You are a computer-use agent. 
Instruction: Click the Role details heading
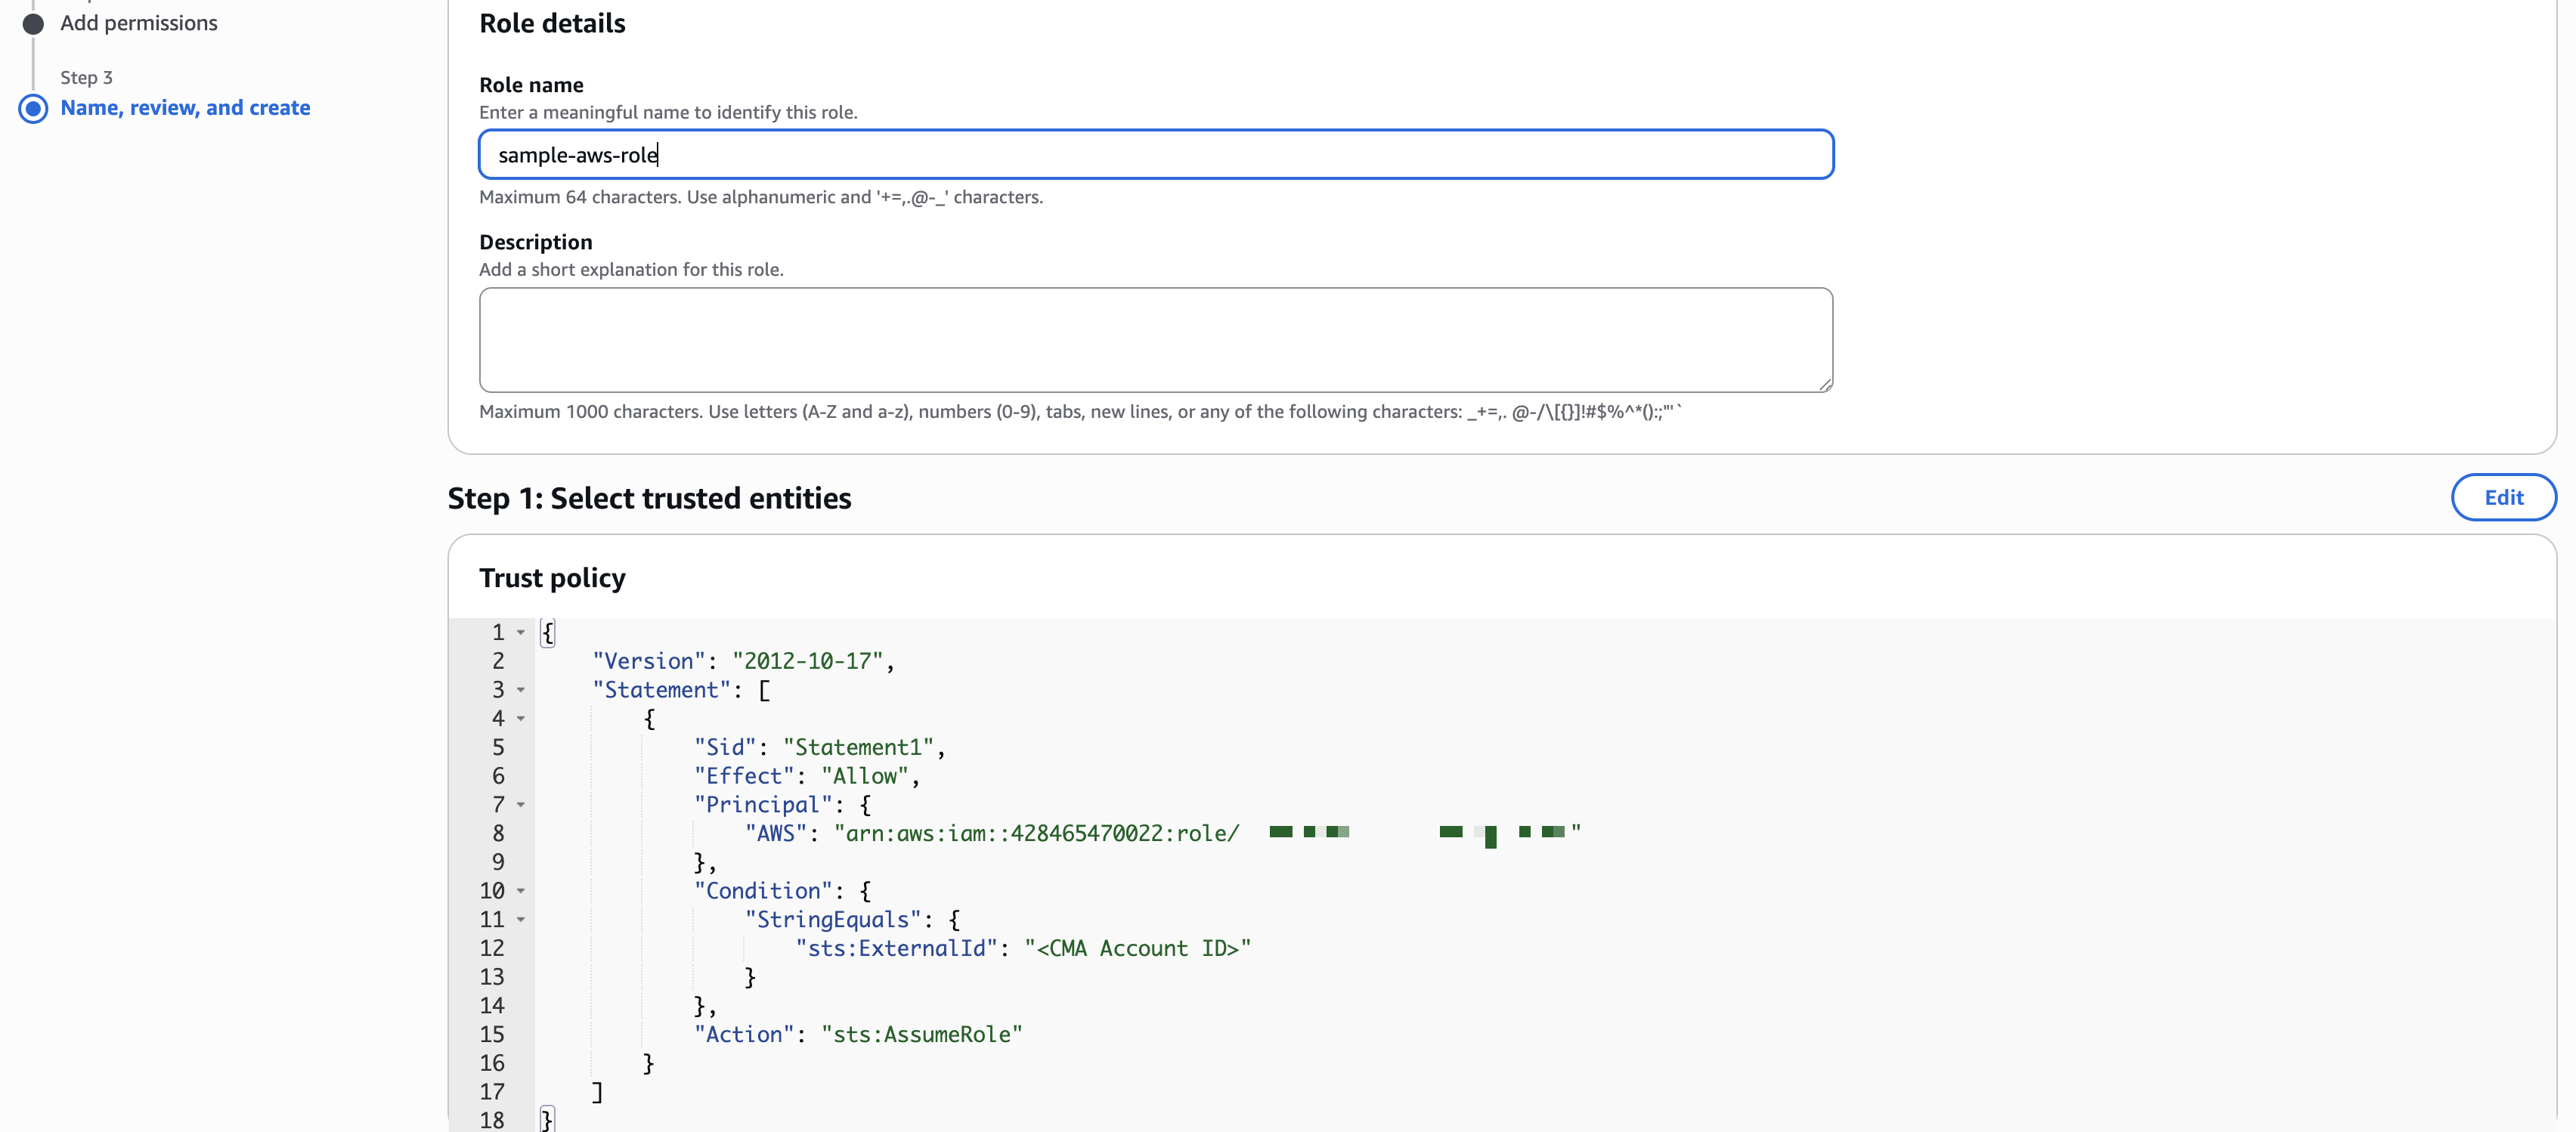tap(552, 23)
